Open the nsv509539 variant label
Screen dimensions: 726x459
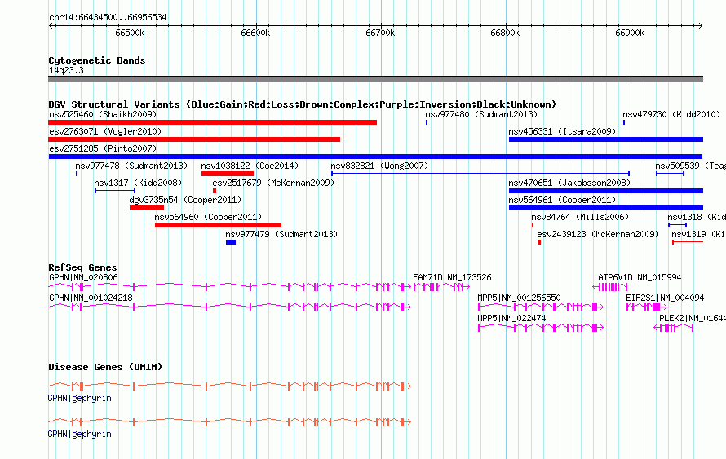click(690, 166)
